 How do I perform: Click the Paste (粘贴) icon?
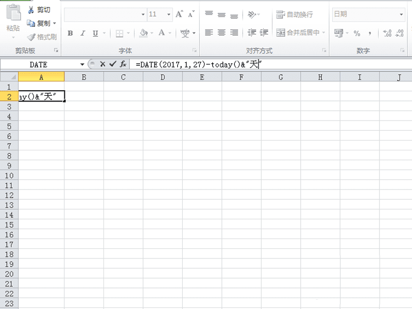(x=13, y=12)
